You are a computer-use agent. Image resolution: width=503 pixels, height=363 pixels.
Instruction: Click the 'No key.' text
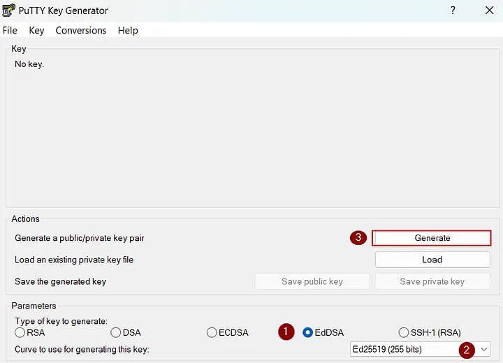point(29,64)
